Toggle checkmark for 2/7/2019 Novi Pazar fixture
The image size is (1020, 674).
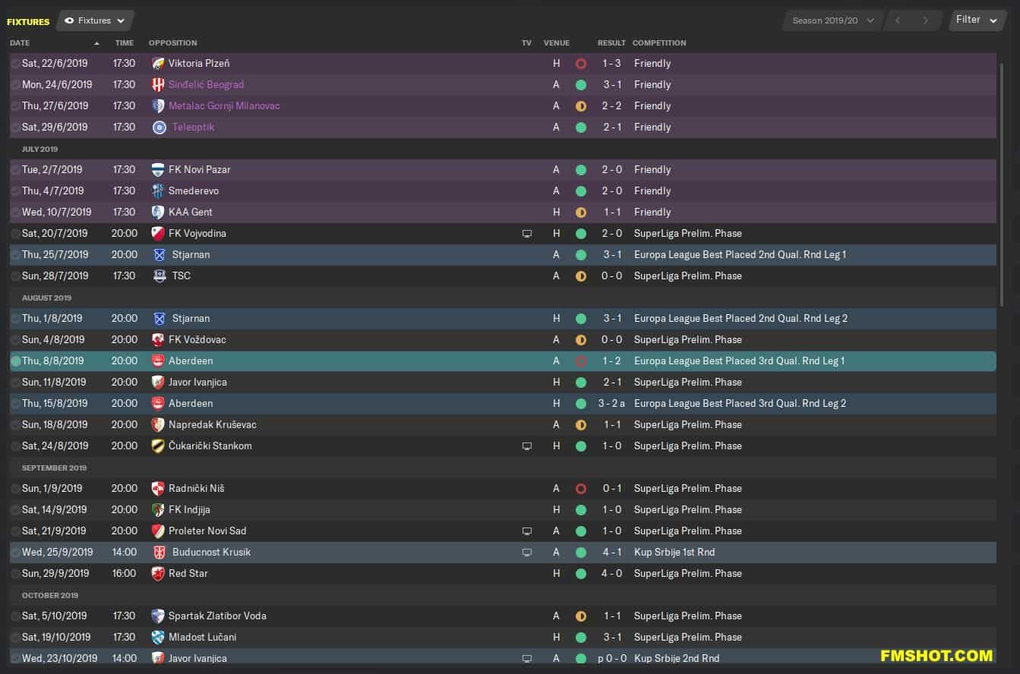15,170
